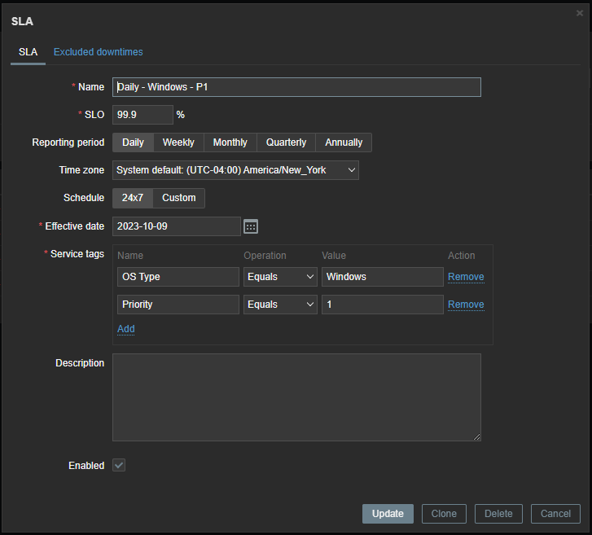592x535 pixels.
Task: Choose Monthly reporting period
Action: (x=230, y=143)
